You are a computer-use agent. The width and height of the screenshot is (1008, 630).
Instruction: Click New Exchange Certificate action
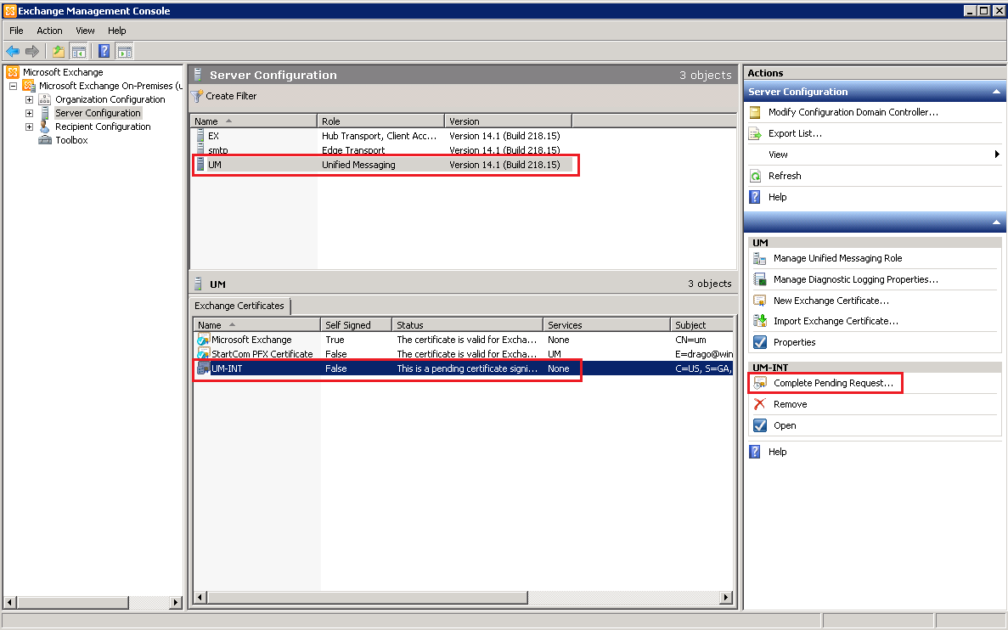click(831, 301)
